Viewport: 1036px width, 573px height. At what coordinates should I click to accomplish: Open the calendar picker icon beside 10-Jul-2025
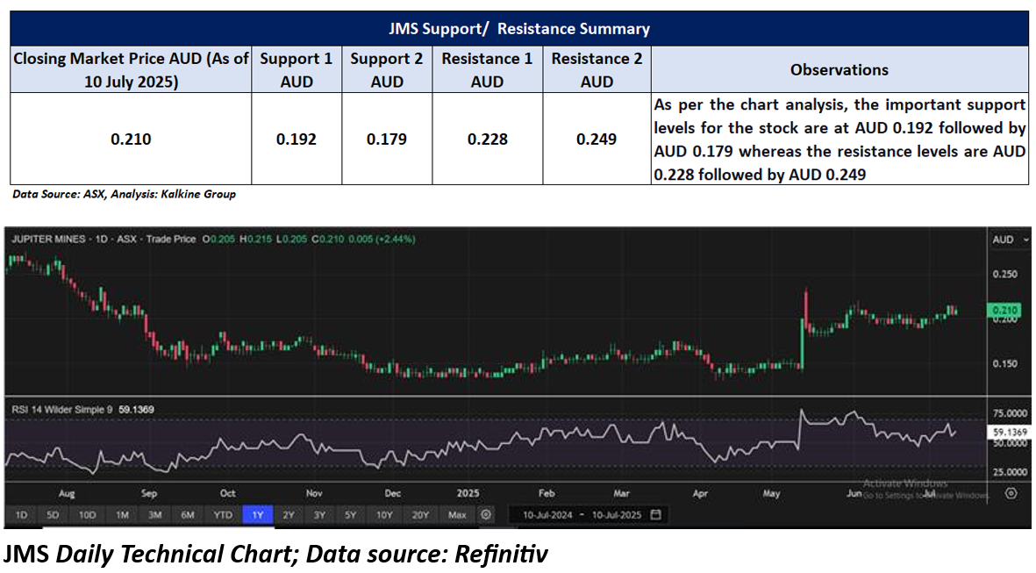[x=655, y=515]
